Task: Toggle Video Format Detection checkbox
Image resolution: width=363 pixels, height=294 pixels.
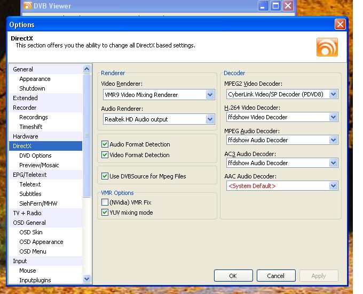Action: click(x=105, y=155)
